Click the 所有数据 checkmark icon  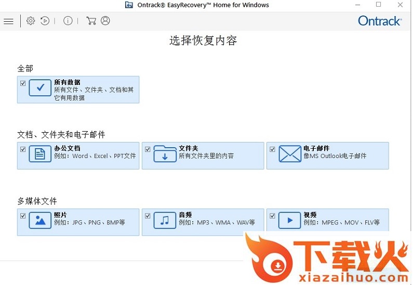(40, 88)
